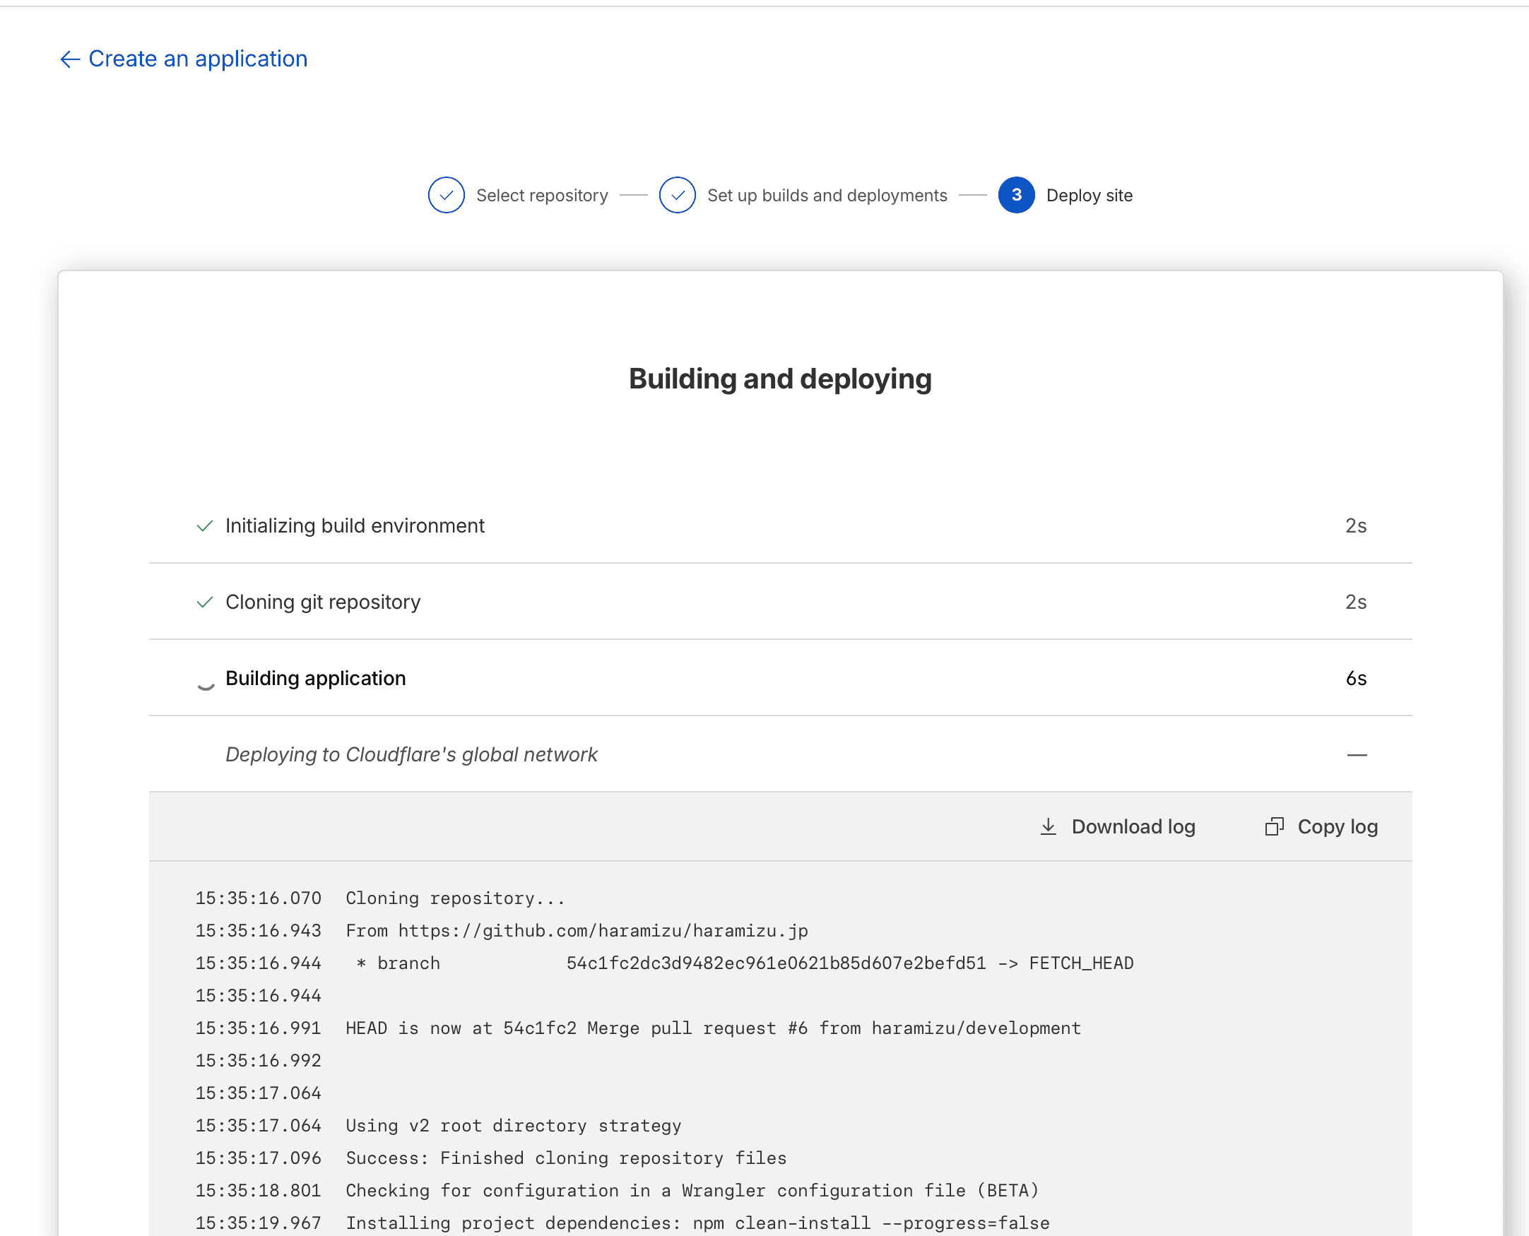Image resolution: width=1529 pixels, height=1236 pixels.
Task: Click the Set up builds checkmark circle
Action: pos(677,195)
